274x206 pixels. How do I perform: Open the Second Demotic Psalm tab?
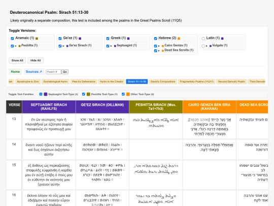pyautogui.click(x=231, y=81)
